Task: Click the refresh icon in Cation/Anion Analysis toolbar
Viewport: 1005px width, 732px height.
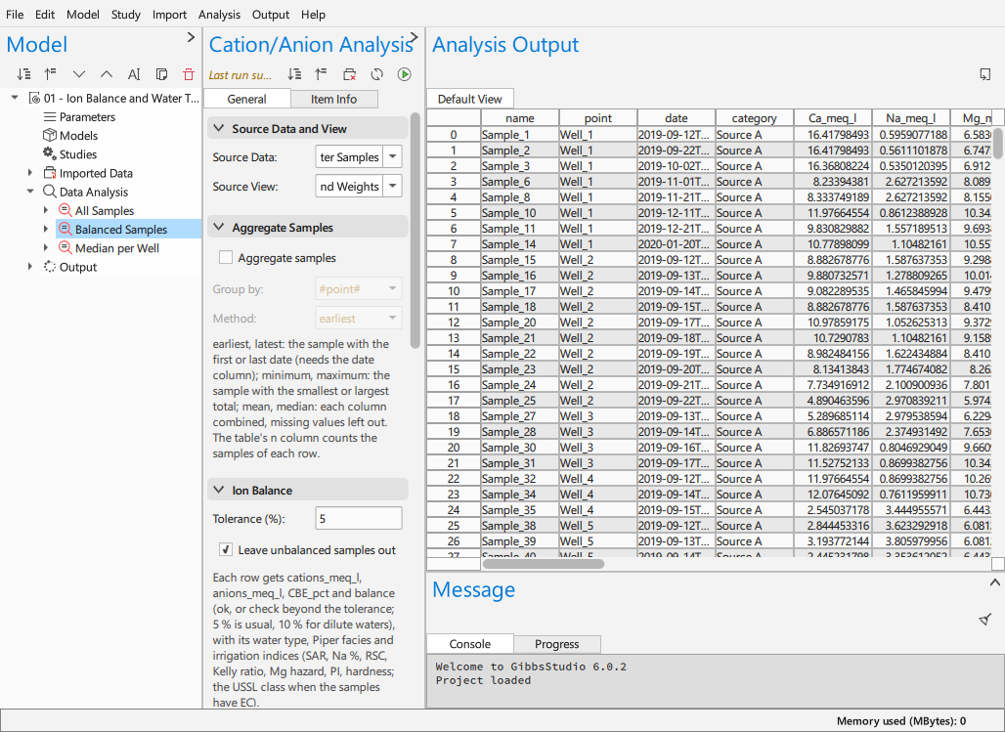Action: click(x=377, y=74)
